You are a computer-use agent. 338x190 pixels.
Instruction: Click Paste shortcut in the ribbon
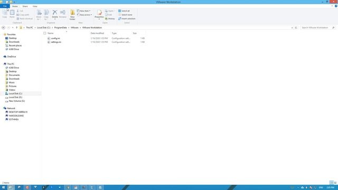click(x=25, y=19)
